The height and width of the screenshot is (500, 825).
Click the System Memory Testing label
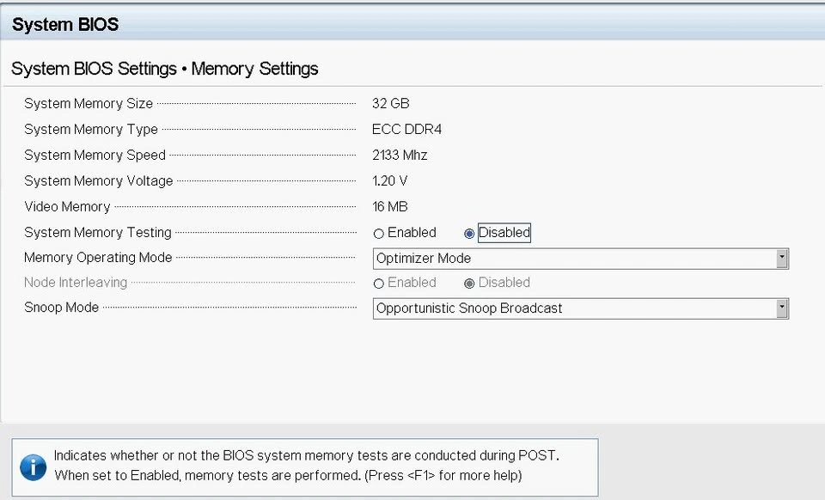click(98, 233)
